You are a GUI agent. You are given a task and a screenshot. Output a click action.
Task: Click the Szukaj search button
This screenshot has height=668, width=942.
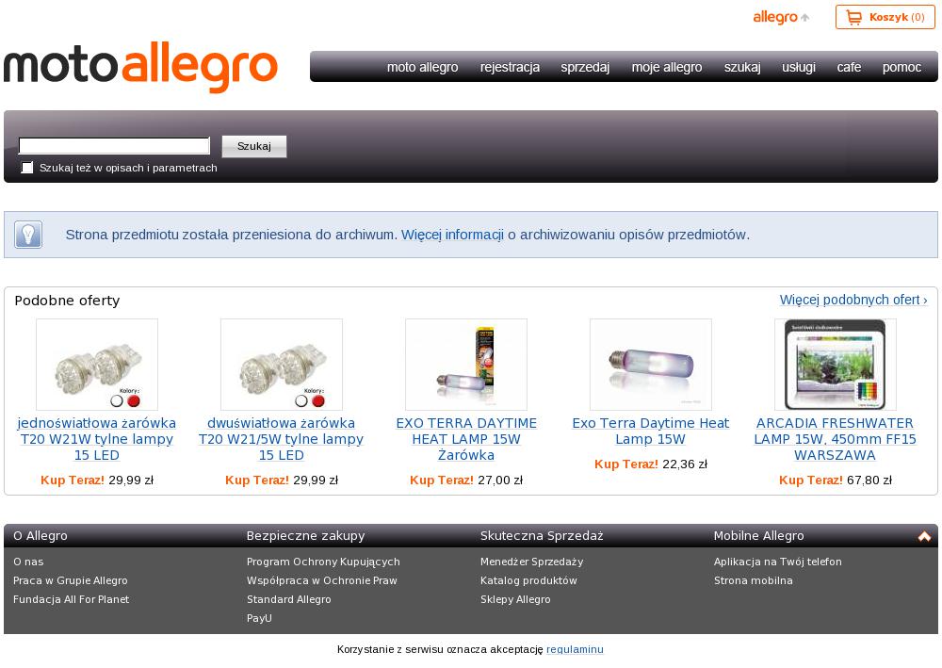tap(254, 146)
